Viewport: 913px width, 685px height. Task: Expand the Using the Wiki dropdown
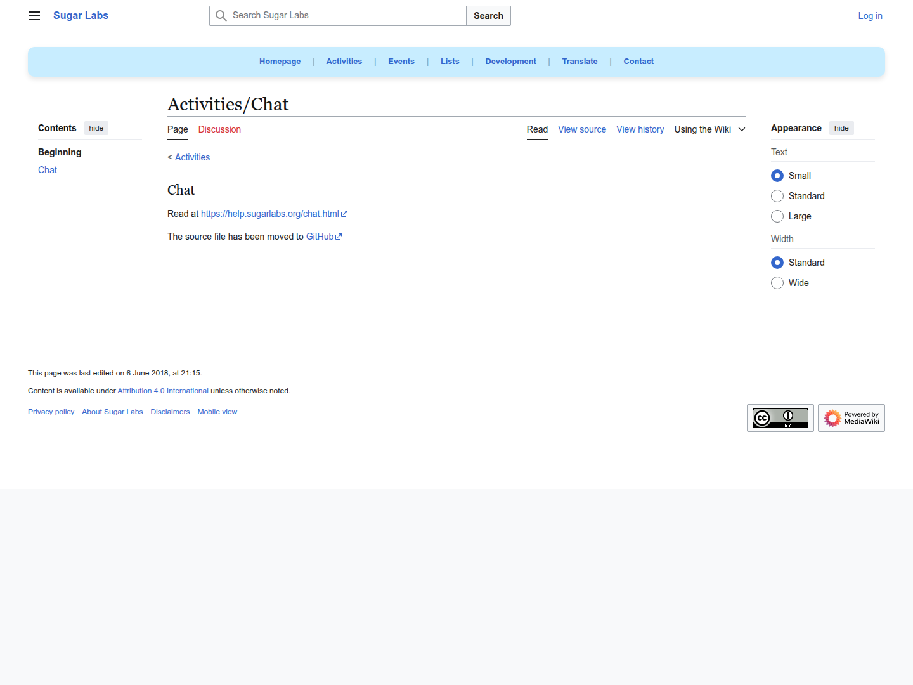709,129
